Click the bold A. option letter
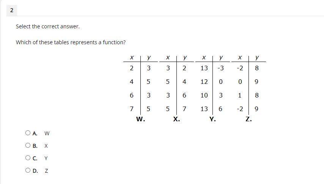This screenshot has height=184, width=324. coord(35,134)
